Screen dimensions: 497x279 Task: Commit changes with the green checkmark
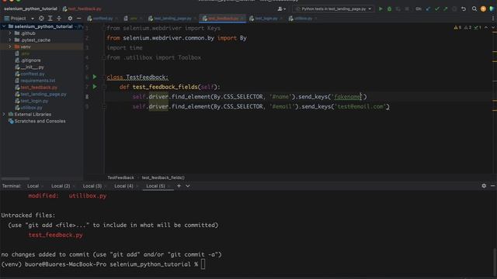click(x=437, y=9)
